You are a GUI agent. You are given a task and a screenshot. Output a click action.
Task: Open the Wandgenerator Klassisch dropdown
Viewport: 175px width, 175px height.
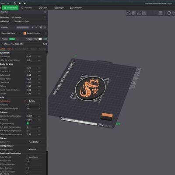click(35, 150)
